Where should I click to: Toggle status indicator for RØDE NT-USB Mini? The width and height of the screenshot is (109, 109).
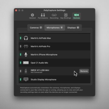[21, 71]
